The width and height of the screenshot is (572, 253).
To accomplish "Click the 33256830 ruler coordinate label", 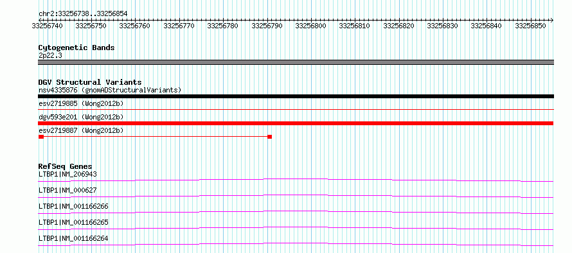I will (x=442, y=26).
